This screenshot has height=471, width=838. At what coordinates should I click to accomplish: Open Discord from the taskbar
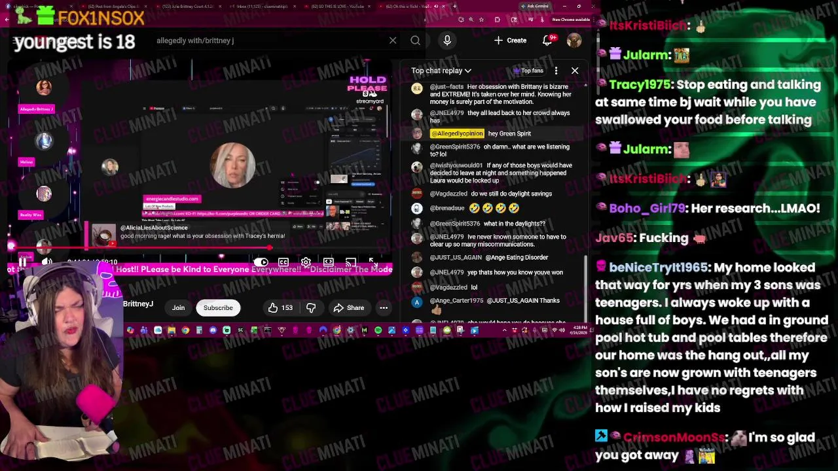[213, 330]
